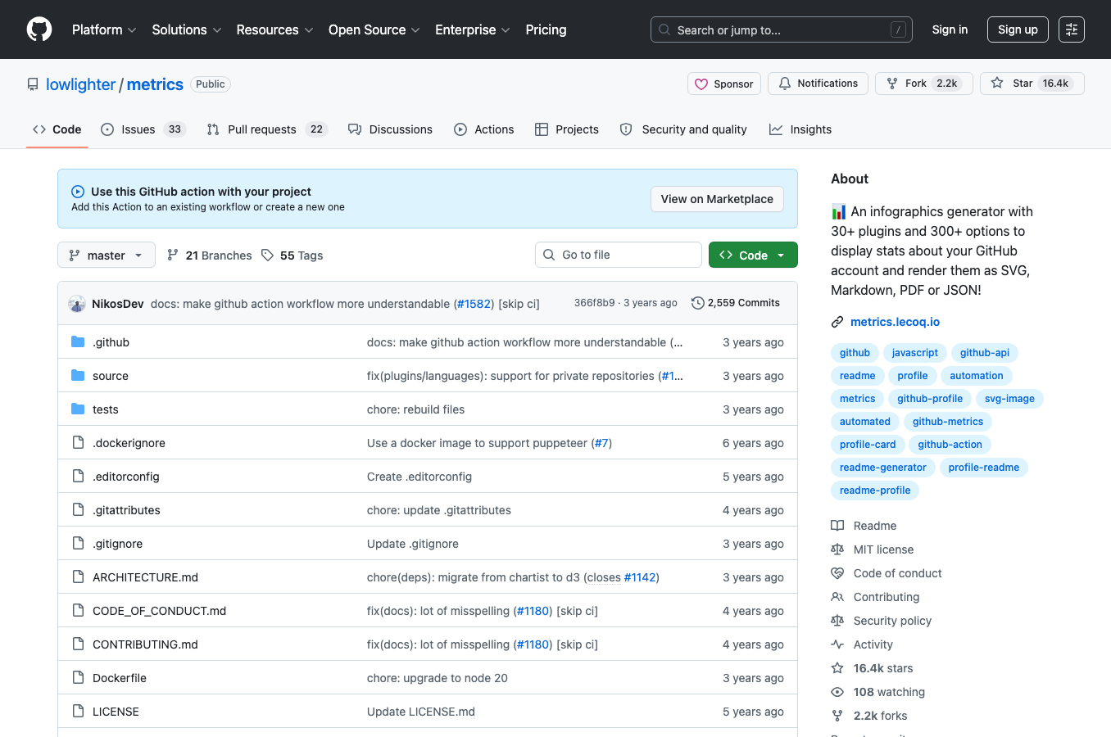Switch to the Issues tab
The width and height of the screenshot is (1111, 737).
[x=143, y=129]
